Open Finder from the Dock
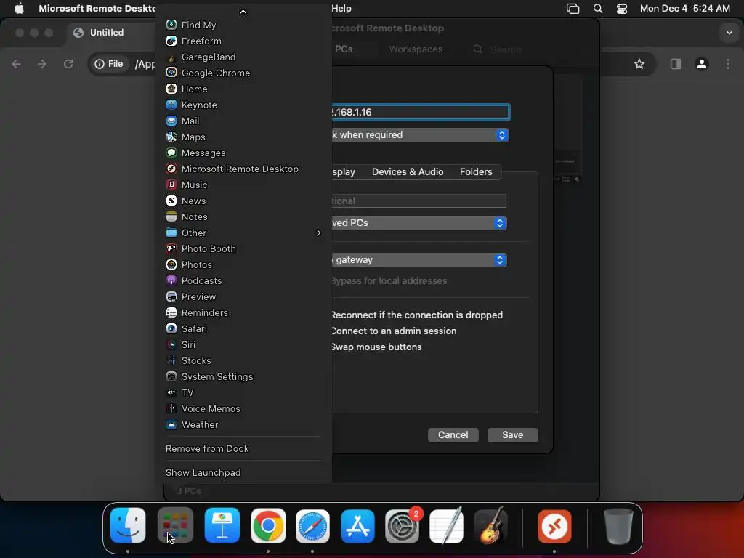744x558 pixels. pos(128,525)
